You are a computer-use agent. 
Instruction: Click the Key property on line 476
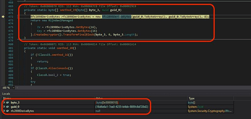pyautogui.click(x=40, y=31)
